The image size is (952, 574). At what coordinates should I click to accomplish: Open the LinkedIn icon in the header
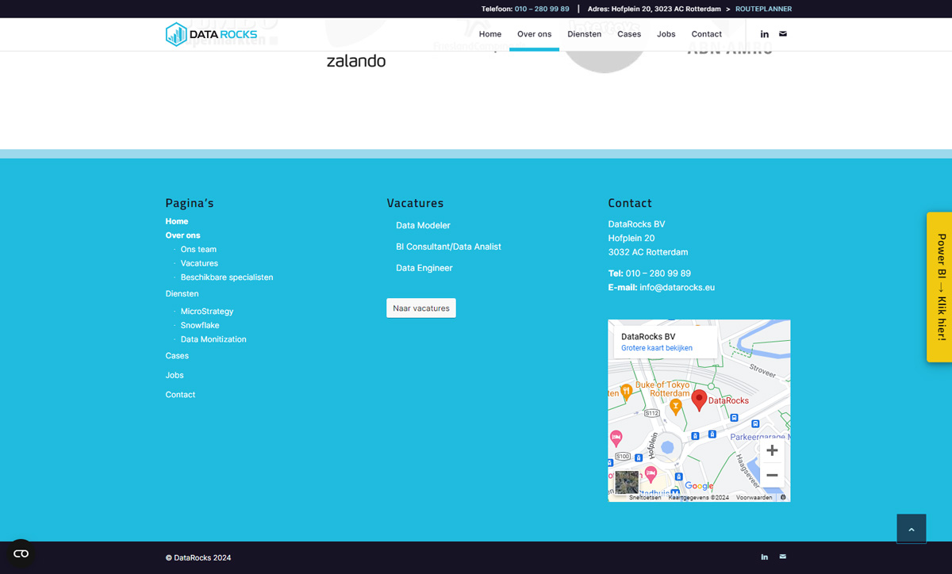764,34
